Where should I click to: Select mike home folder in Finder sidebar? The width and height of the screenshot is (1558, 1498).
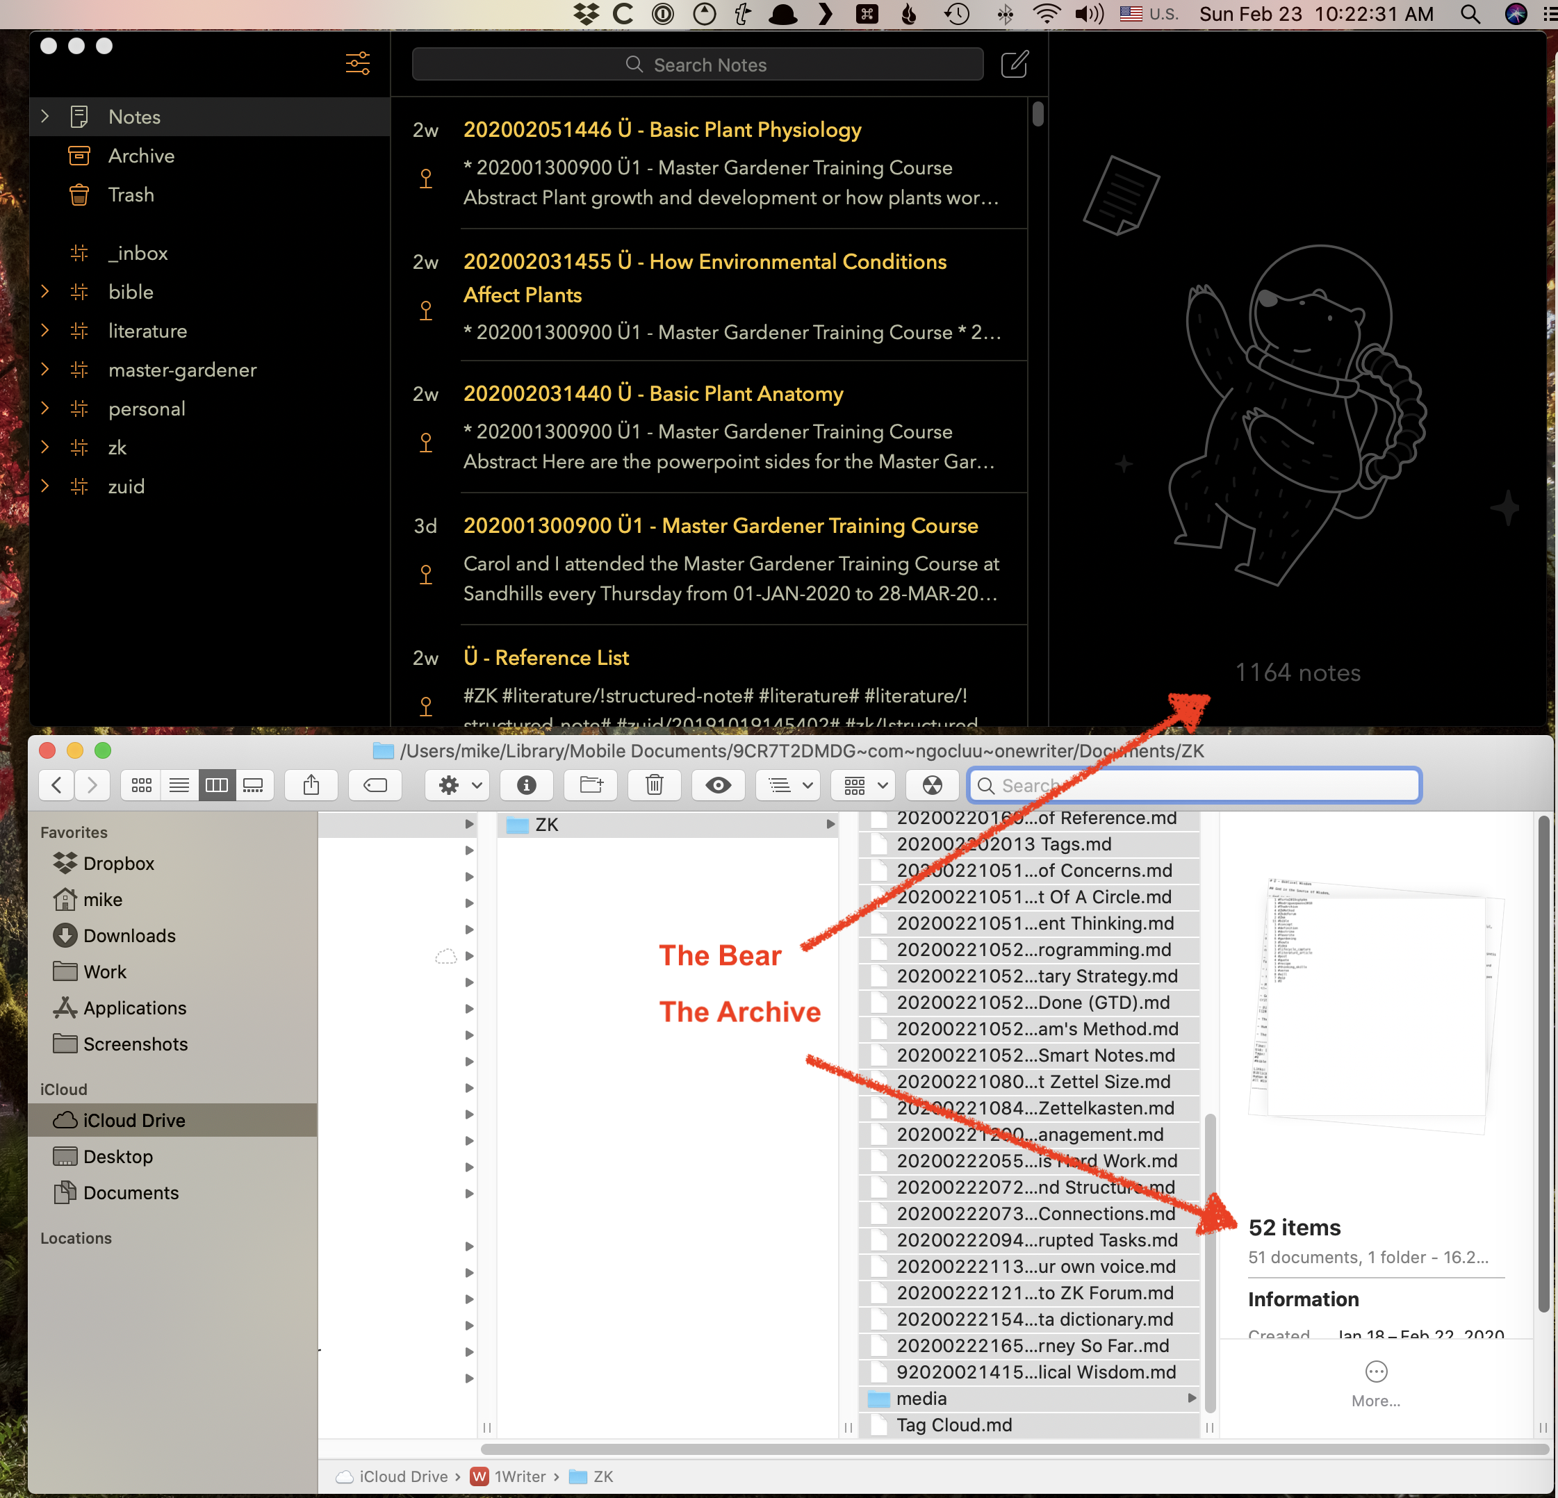coord(172,899)
